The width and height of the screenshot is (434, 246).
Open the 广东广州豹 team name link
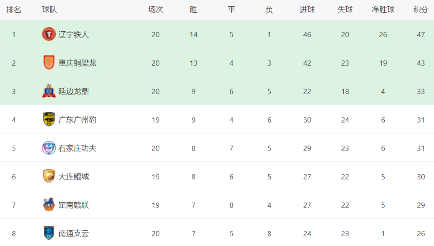coord(77,120)
